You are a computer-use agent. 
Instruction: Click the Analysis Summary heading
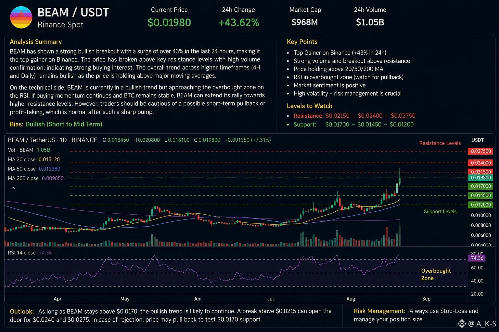point(36,42)
